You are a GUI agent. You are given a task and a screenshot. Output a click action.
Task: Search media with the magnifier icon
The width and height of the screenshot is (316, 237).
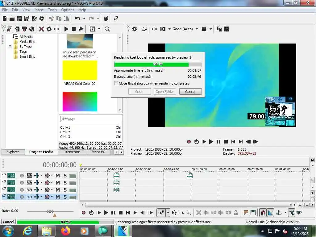click(107, 29)
